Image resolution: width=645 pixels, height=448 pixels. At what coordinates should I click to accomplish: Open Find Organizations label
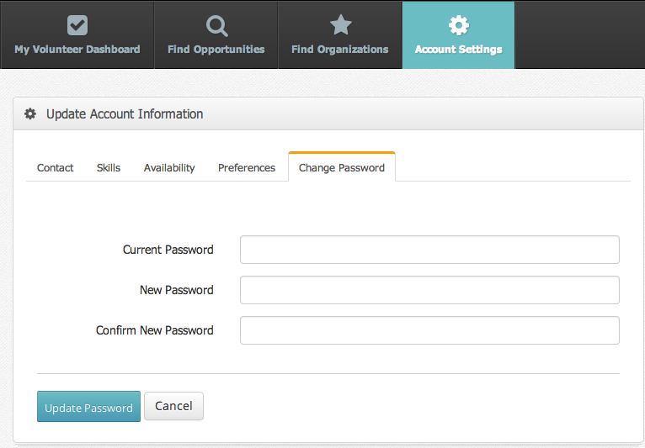(340, 50)
